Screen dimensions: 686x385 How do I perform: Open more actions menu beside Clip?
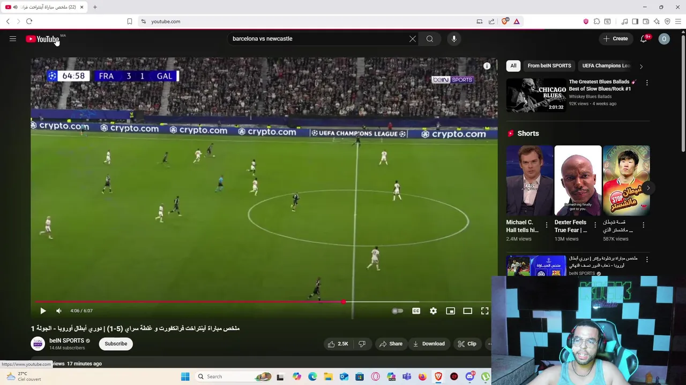tap(489, 344)
